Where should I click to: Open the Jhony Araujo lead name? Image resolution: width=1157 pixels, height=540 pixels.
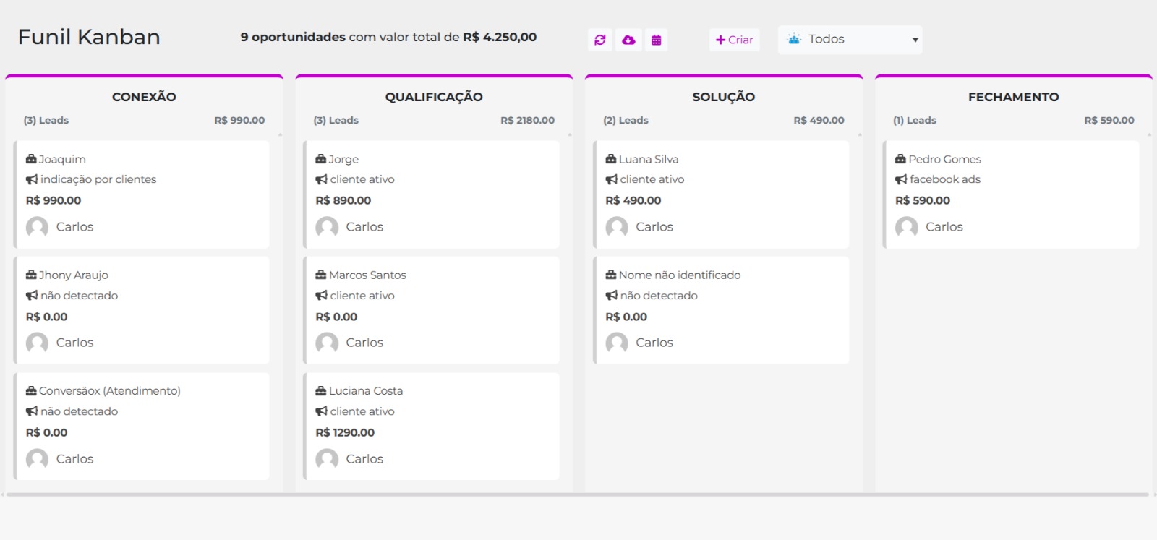click(73, 275)
